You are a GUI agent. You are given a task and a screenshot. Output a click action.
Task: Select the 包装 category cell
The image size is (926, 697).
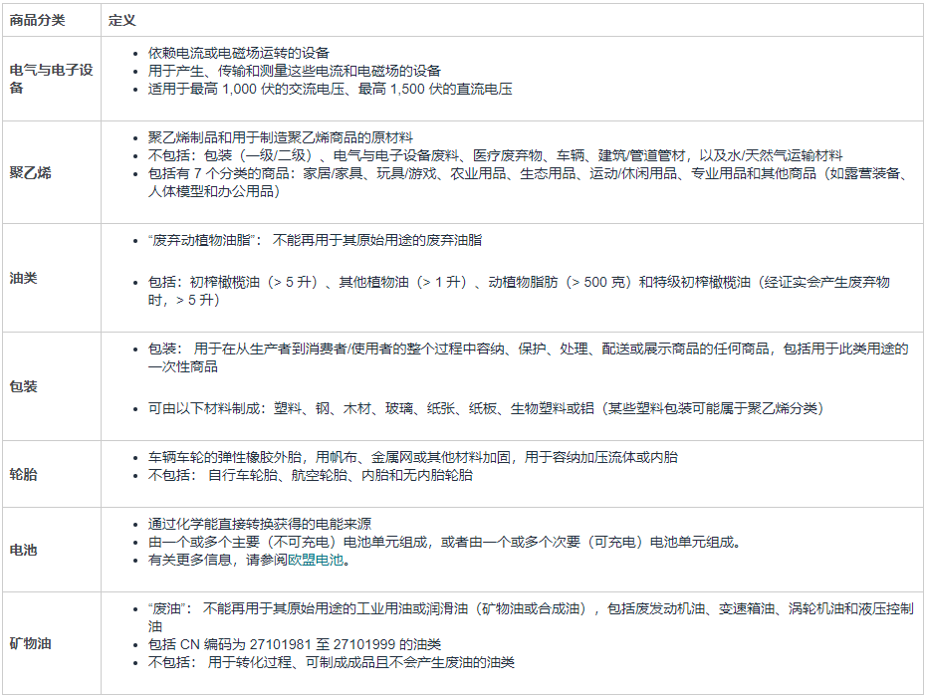tap(24, 385)
